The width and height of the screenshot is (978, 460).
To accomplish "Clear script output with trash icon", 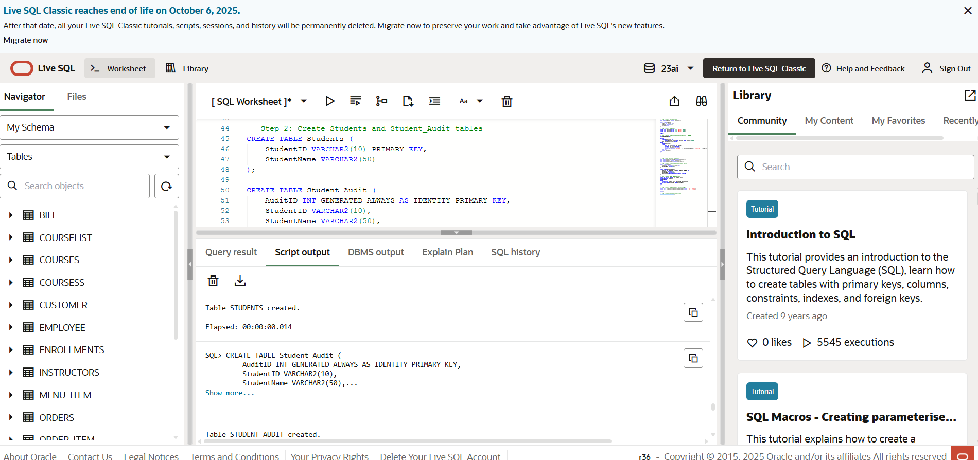I will (x=213, y=281).
